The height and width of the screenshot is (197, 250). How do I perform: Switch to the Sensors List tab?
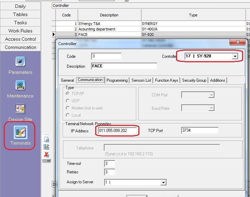coord(141,80)
